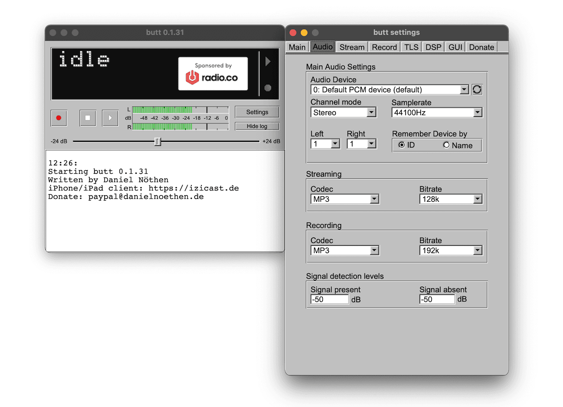The image size is (563, 407).
Task: Change the Recording Bitrate dropdown
Action: [x=451, y=251]
